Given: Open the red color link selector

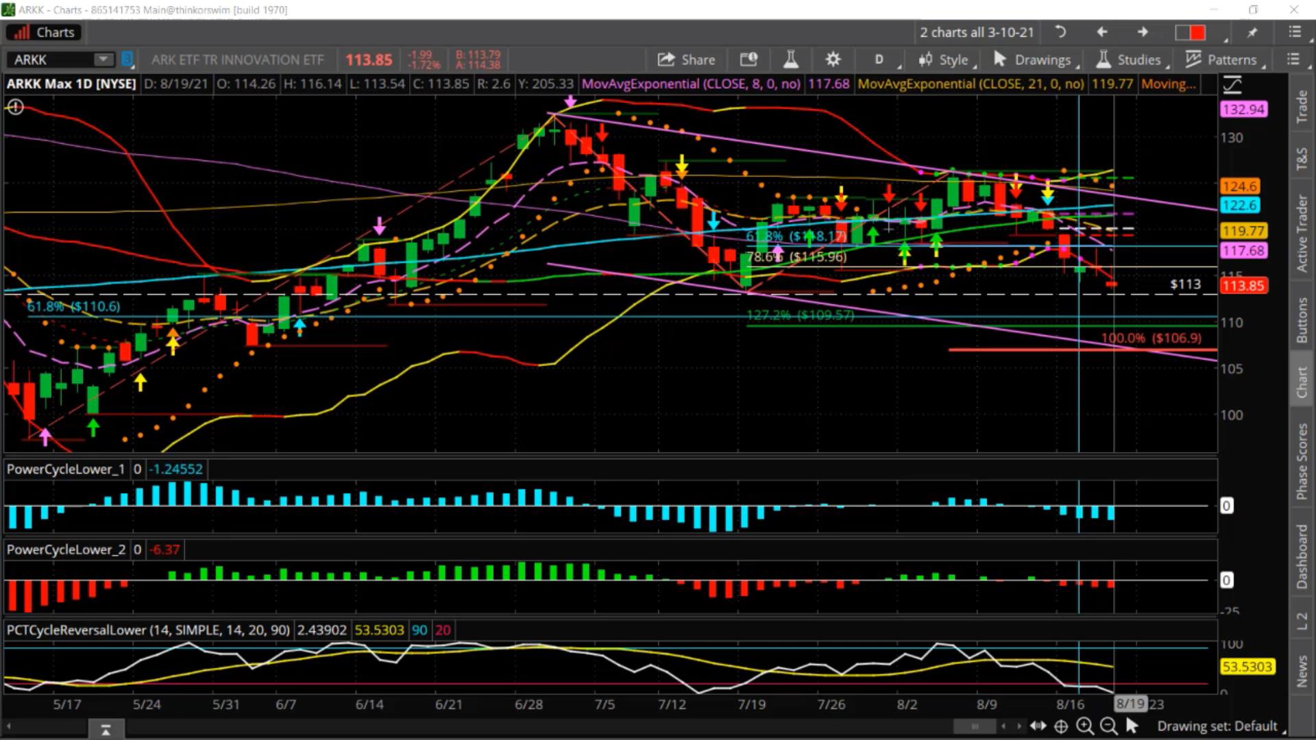Looking at the screenshot, I should click(x=1191, y=32).
